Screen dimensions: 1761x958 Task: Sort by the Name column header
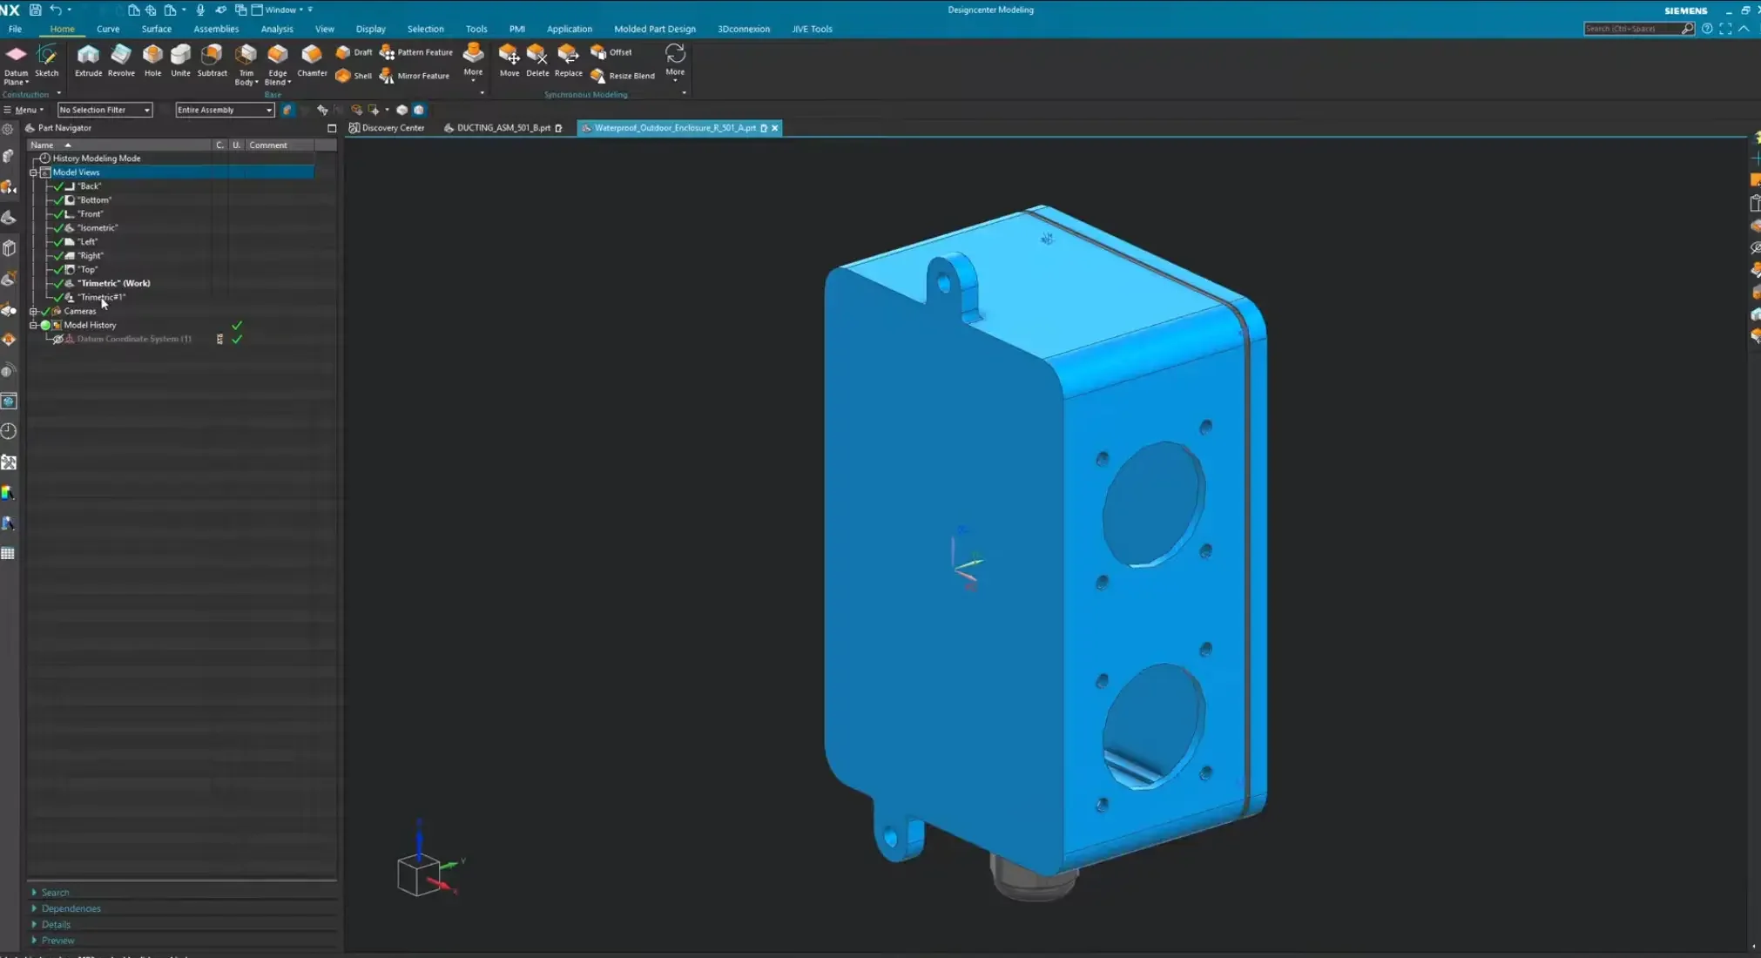pyautogui.click(x=119, y=145)
